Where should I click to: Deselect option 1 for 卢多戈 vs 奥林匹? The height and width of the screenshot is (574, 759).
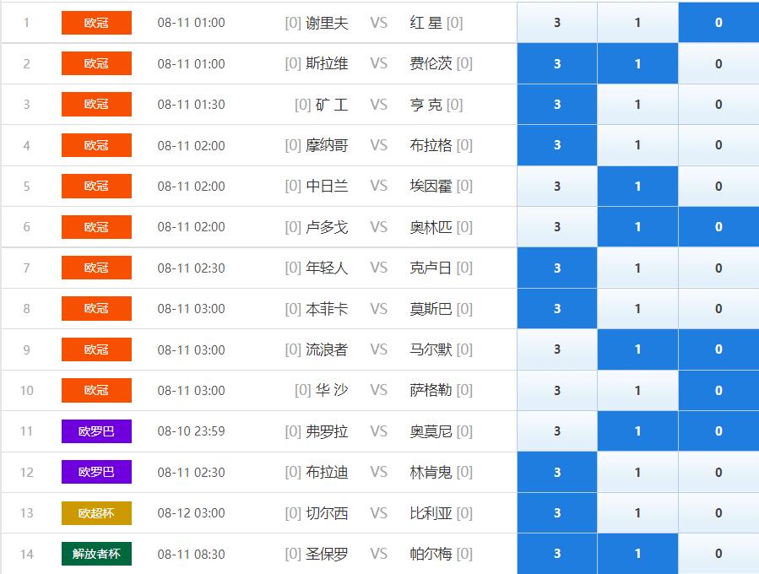point(637,227)
